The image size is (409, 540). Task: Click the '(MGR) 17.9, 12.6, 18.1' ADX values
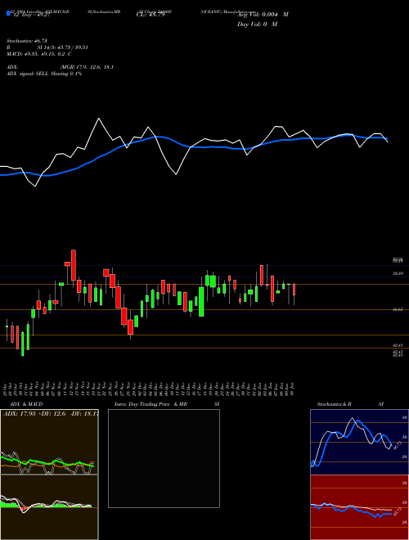(x=87, y=67)
